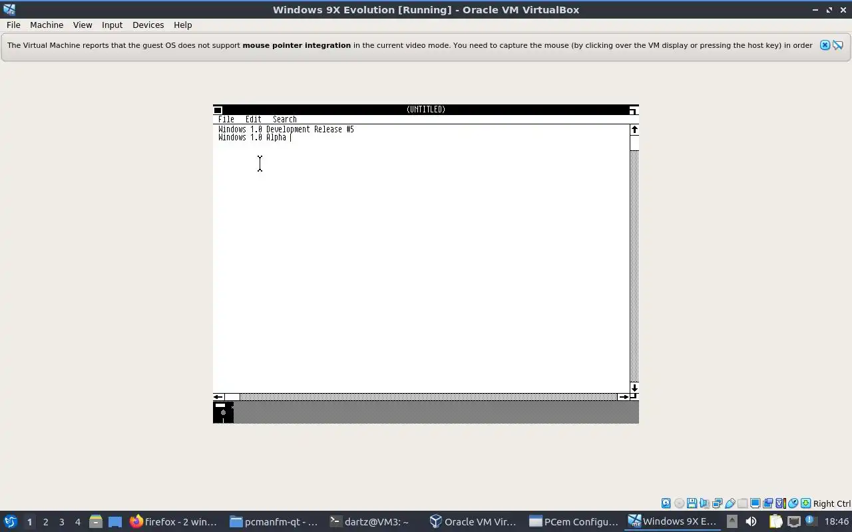Screen dimensions: 852x532
Task: Open the system menu box of the UNTITLED window
Action: coord(218,110)
